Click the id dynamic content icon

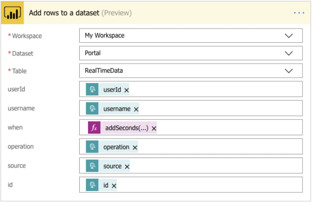tap(92, 185)
